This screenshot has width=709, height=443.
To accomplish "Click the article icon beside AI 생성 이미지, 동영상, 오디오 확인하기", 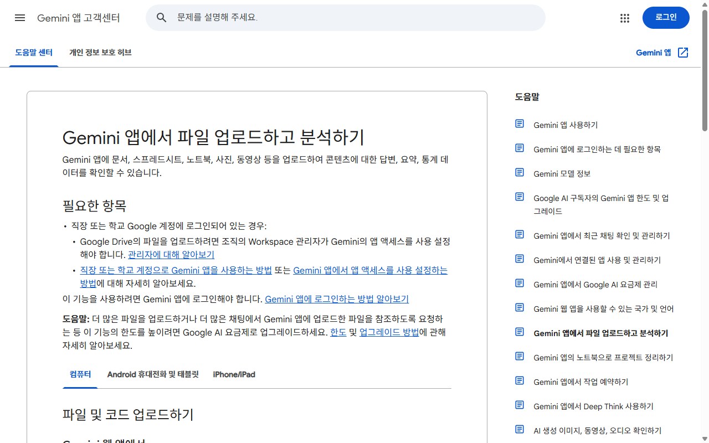I will click(x=520, y=430).
